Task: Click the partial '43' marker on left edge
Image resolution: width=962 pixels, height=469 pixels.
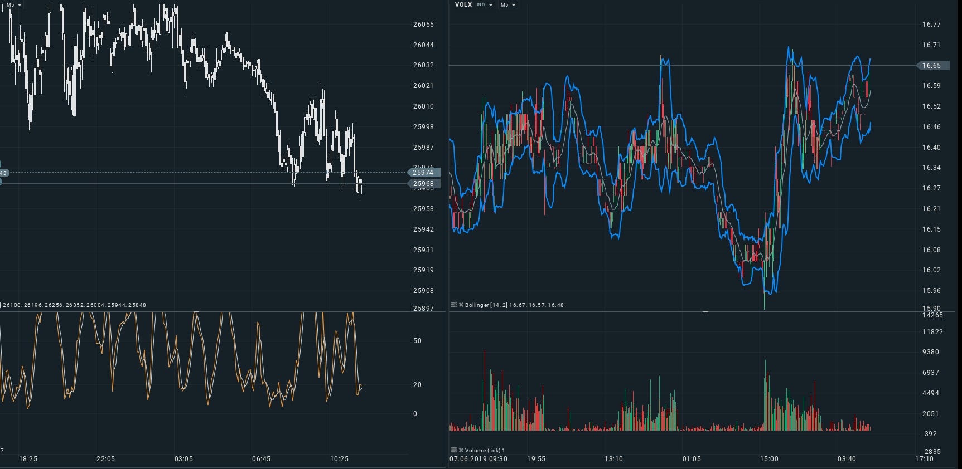Action: 3,173
